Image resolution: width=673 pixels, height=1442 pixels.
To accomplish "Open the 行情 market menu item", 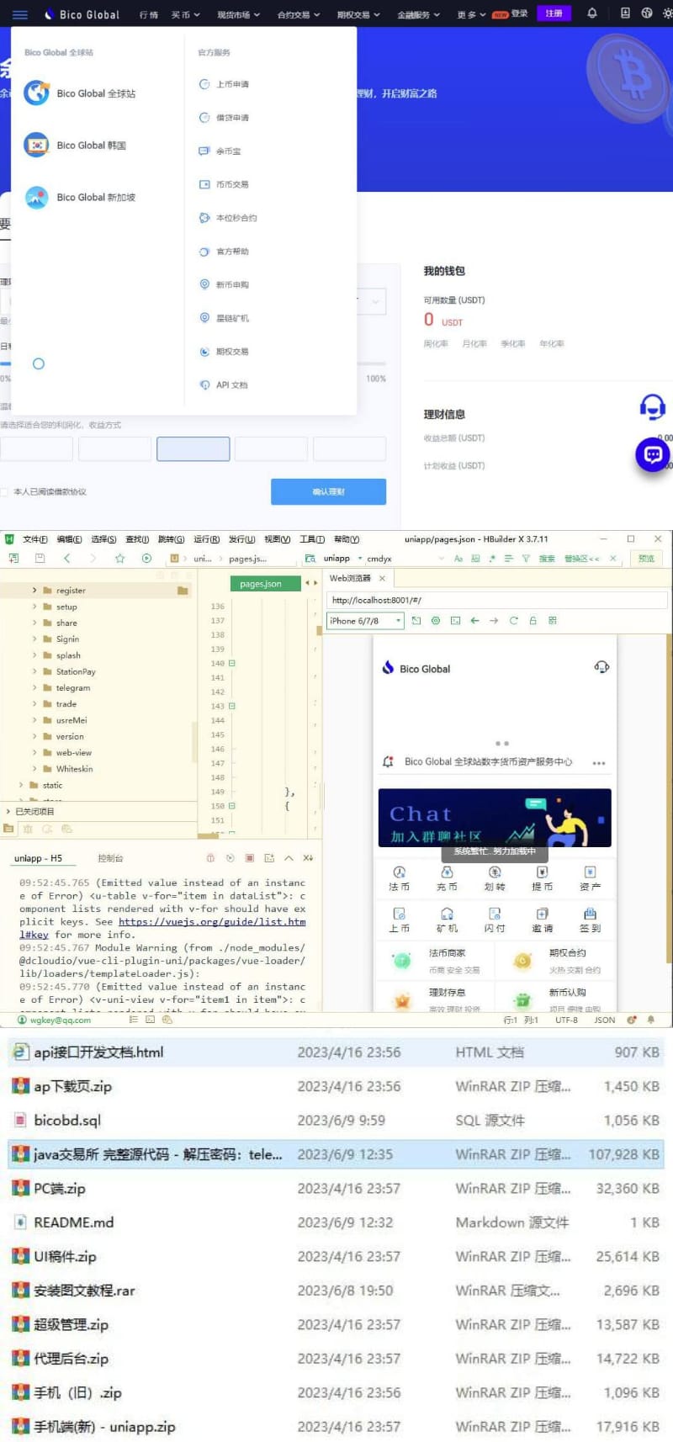I will tap(148, 14).
